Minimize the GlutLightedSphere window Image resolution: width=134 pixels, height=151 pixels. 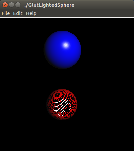point(11,5)
